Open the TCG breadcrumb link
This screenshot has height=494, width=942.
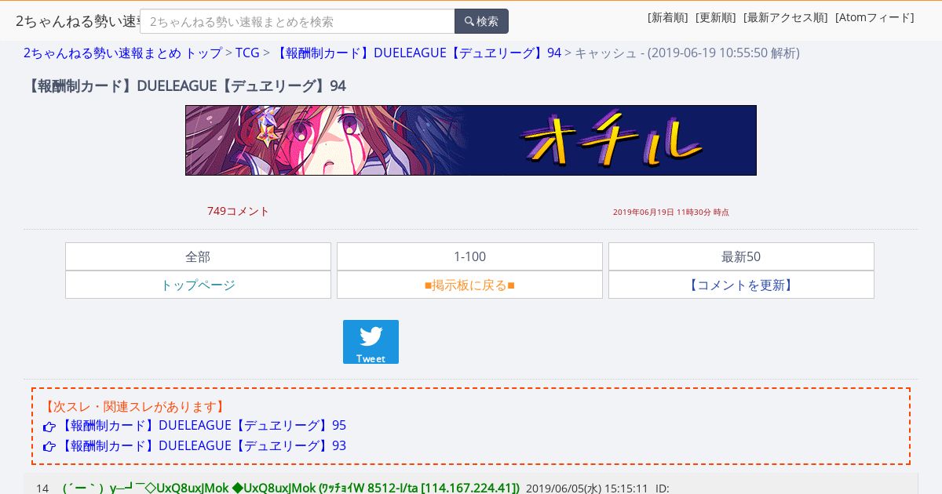[x=247, y=53]
